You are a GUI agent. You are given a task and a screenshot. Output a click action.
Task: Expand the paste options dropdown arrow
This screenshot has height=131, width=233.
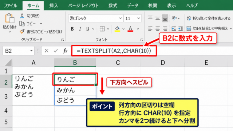click(x=10, y=32)
